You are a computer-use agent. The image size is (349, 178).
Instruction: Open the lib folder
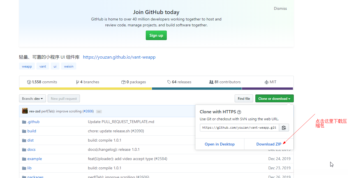(x=29, y=168)
